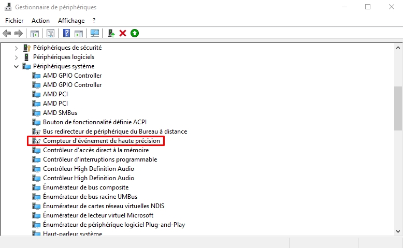Click the Forward arrow in the toolbar
Image resolution: width=403 pixels, height=248 pixels.
tap(19, 33)
